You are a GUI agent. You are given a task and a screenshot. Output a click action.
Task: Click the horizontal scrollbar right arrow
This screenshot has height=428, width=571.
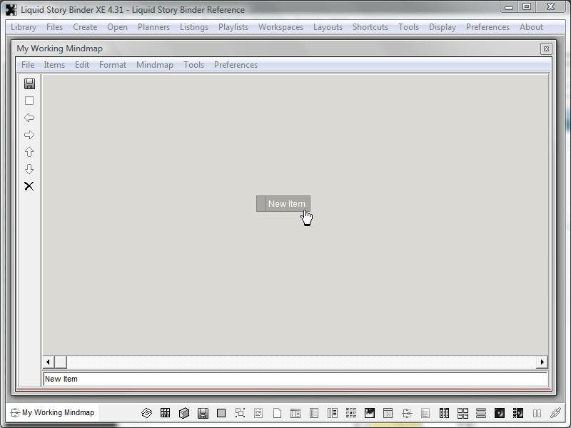tap(542, 362)
